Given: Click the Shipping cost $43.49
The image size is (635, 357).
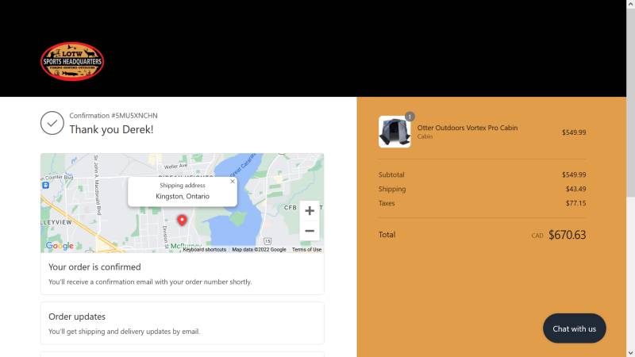Looking at the screenshot, I should tap(576, 189).
